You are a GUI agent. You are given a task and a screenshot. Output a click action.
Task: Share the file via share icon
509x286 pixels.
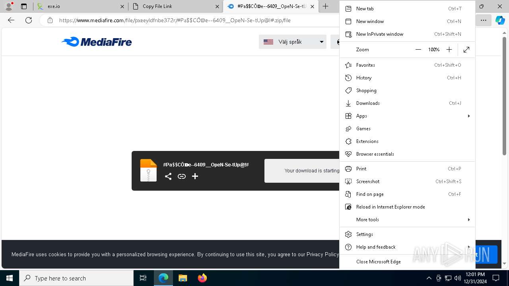pos(168,176)
